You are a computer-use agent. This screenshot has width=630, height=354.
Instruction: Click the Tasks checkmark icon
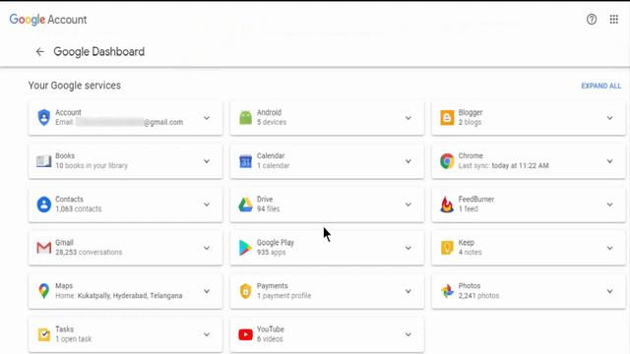tap(43, 334)
